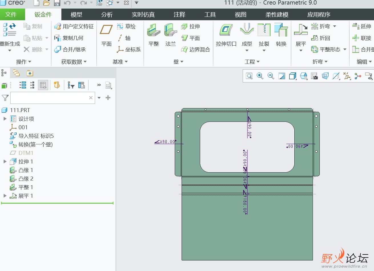374x271 pixels.
Task: Create a datum 轴 axis
Action: pyautogui.click(x=124, y=38)
